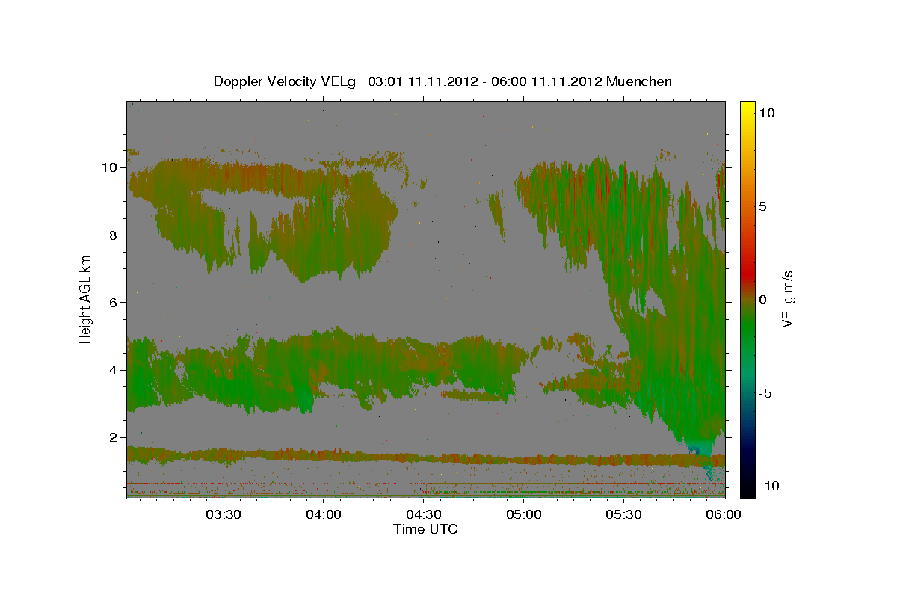This screenshot has width=897, height=598.
Task: Click the height tick label 8
Action: [114, 235]
